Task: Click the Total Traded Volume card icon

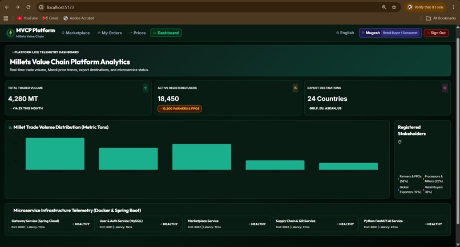Action: 146,88
